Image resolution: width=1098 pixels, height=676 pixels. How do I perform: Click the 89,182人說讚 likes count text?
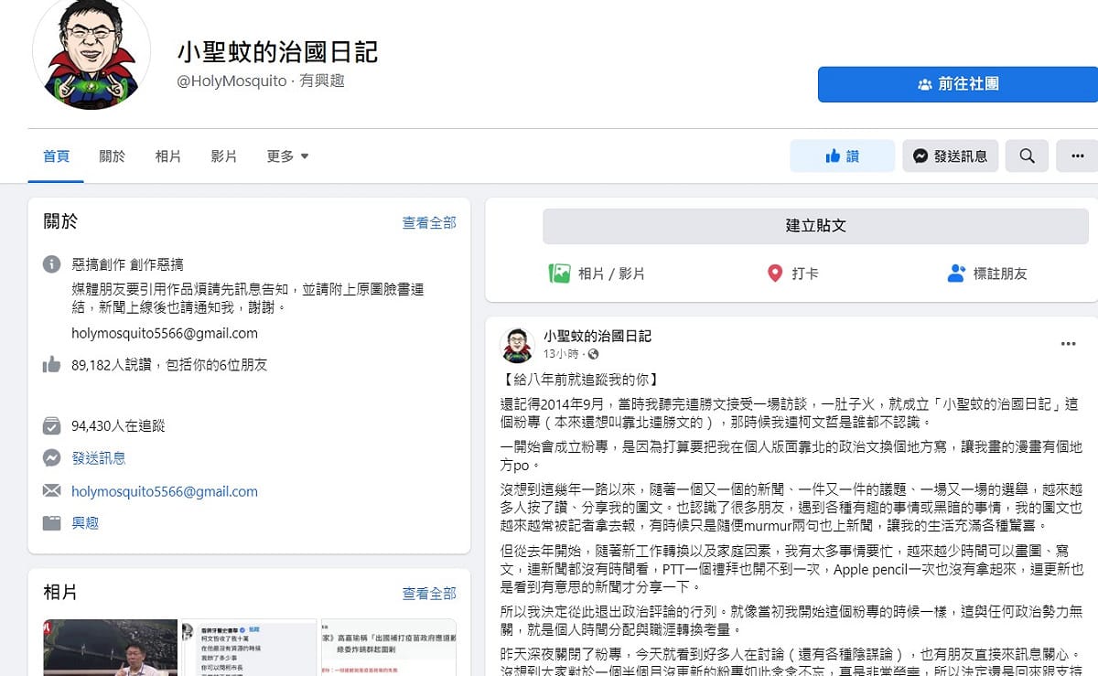pyautogui.click(x=169, y=365)
